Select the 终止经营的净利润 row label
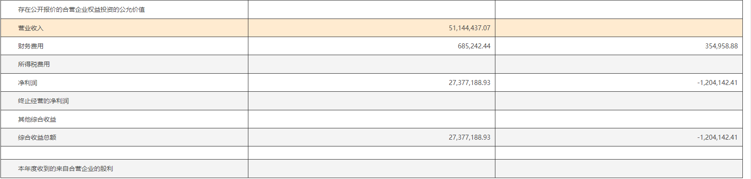The image size is (751, 179). pyautogui.click(x=43, y=101)
